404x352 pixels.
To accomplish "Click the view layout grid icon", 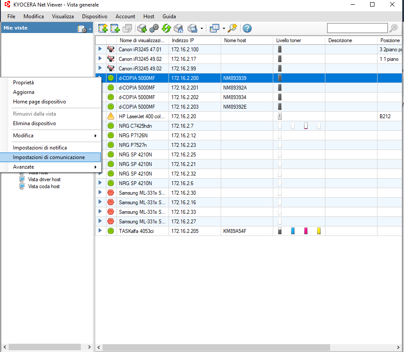I will (214, 28).
